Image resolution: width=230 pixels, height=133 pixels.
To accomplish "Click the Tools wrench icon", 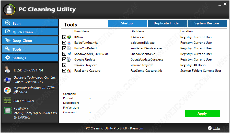I will click(x=8, y=49).
